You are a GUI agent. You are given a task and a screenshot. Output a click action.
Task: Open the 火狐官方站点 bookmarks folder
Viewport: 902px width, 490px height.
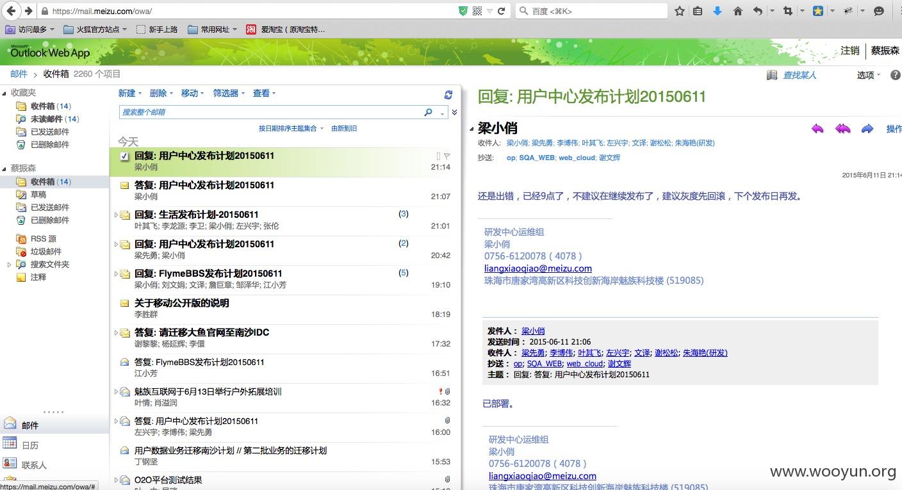point(95,29)
